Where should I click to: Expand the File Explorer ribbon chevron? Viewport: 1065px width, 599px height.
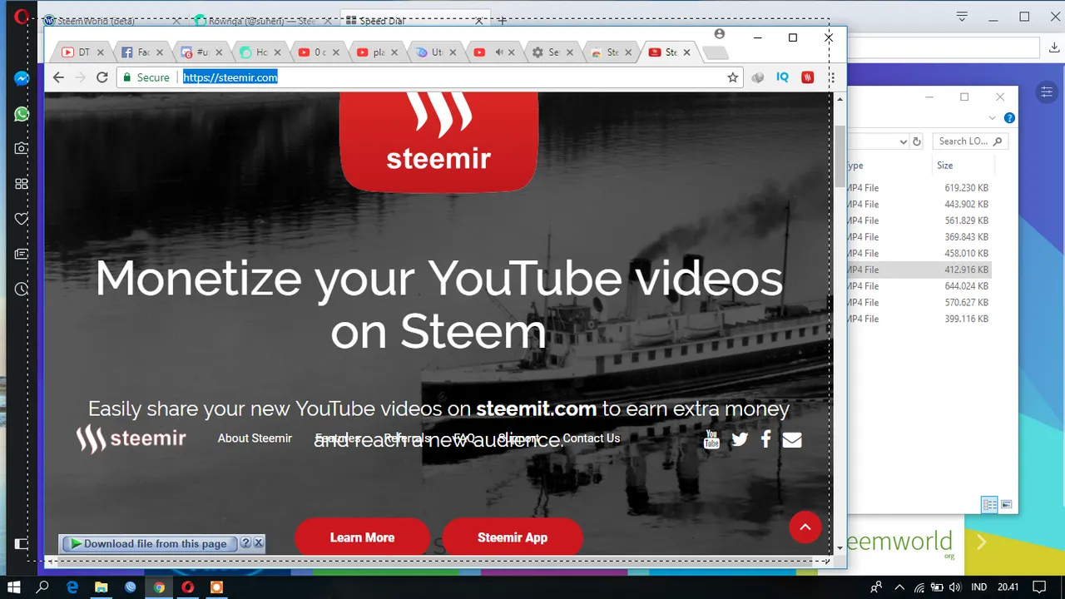click(x=992, y=118)
